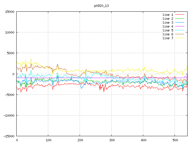Select the 'line 7' legend label

tap(168, 38)
